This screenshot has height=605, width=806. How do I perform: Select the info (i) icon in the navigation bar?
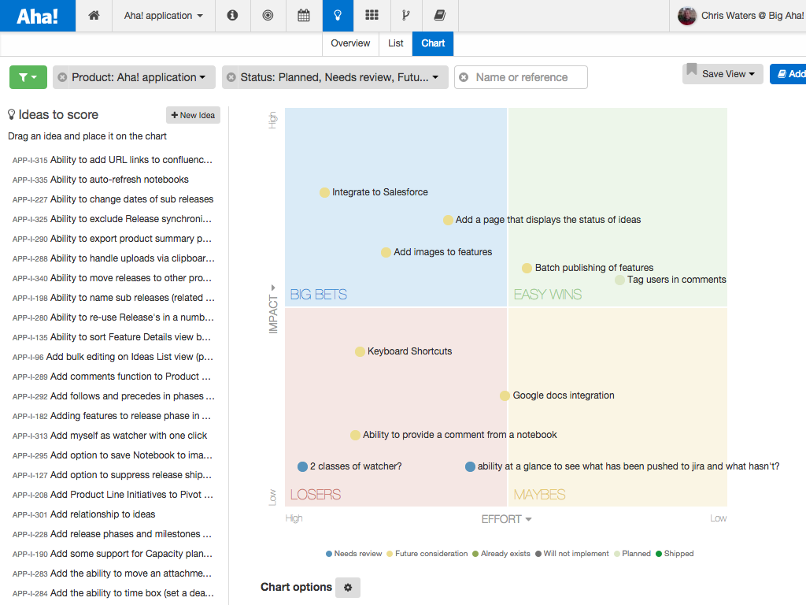pos(232,15)
